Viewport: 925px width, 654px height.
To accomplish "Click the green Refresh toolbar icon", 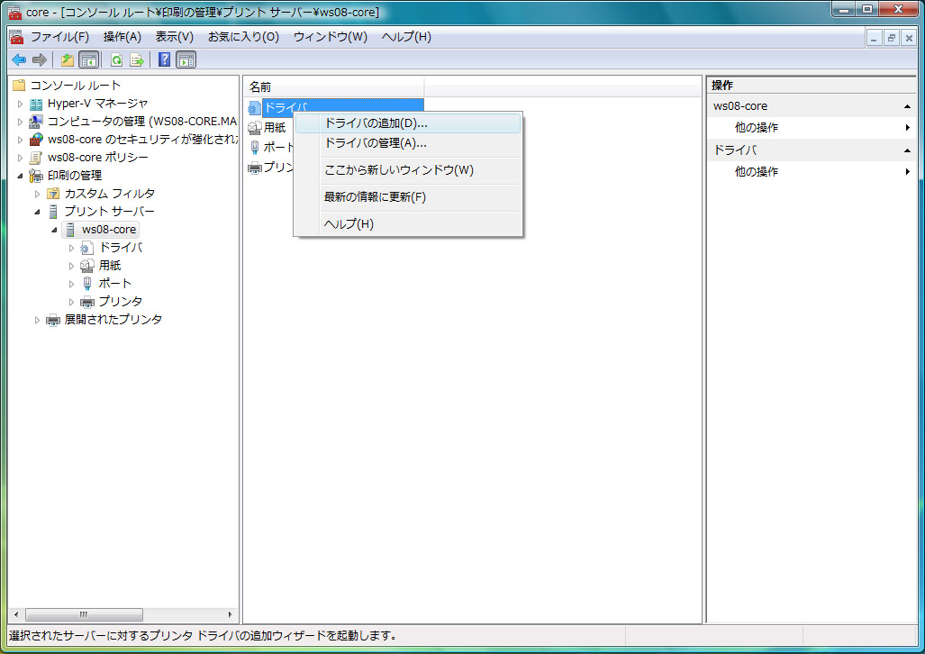I will pyautogui.click(x=116, y=60).
